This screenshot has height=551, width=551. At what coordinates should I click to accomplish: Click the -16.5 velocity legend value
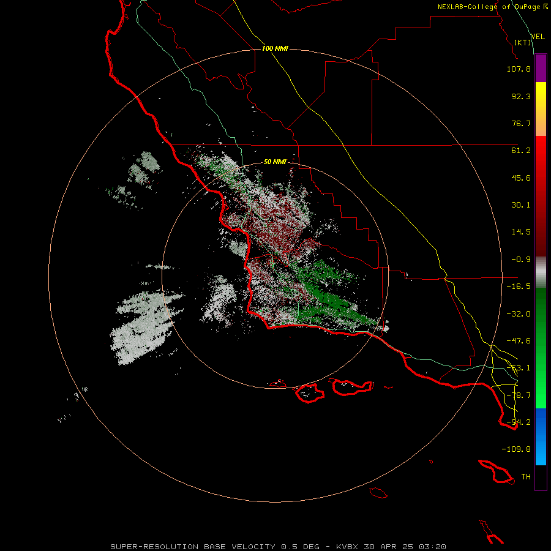click(x=519, y=287)
